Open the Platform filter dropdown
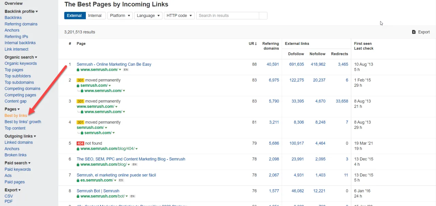The height and width of the screenshot is (206, 436). click(x=120, y=15)
